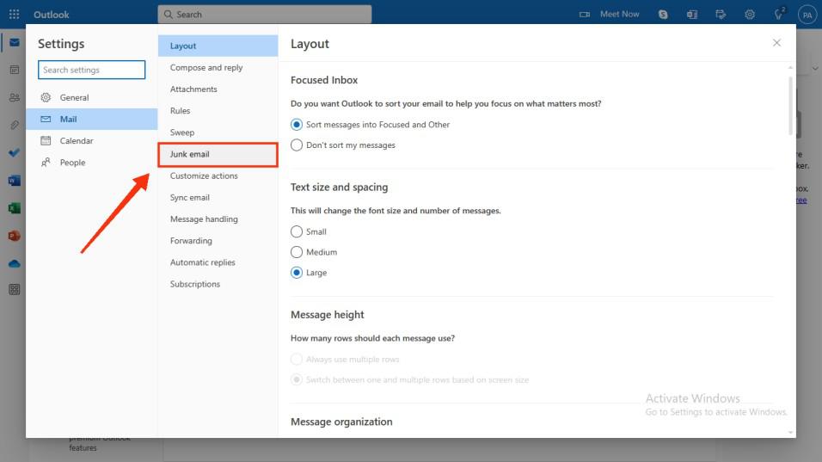The image size is (822, 462).
Task: Open Forwarding settings
Action: pos(218,241)
